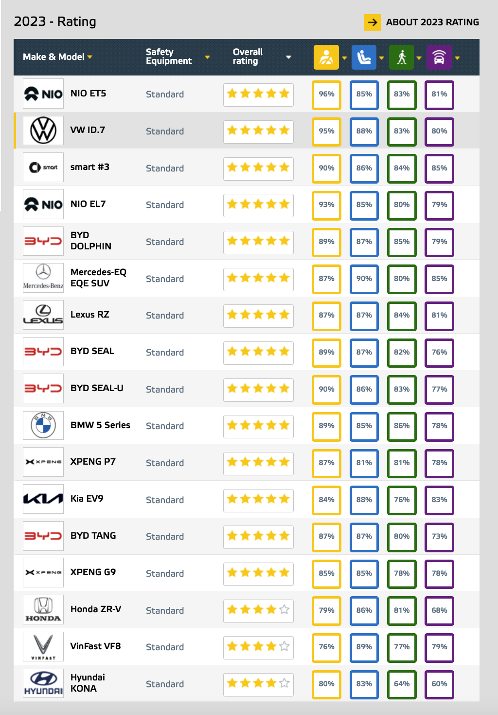Image resolution: width=498 pixels, height=715 pixels.
Task: Sort by Make & Model dropdown arrow
Action: [90, 57]
